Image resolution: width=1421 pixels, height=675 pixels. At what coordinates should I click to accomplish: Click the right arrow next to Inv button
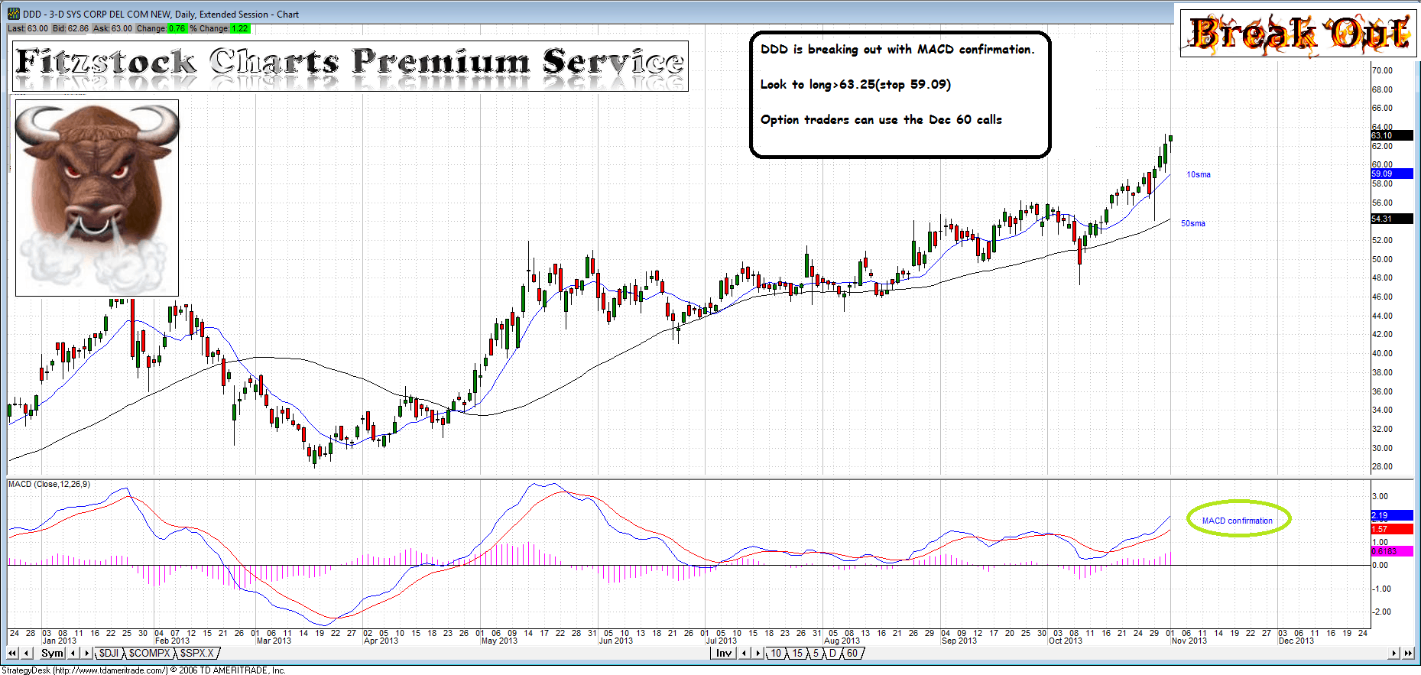pyautogui.click(x=758, y=654)
